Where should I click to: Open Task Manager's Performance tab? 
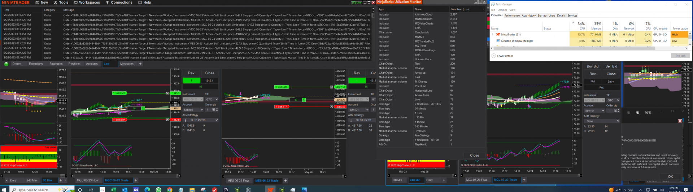(512, 16)
